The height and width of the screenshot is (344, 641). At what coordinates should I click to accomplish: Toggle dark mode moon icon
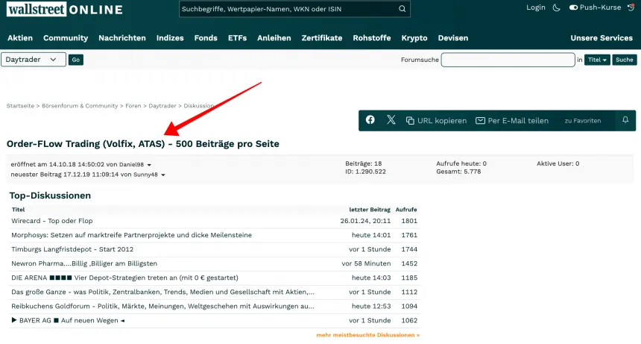pyautogui.click(x=556, y=7)
